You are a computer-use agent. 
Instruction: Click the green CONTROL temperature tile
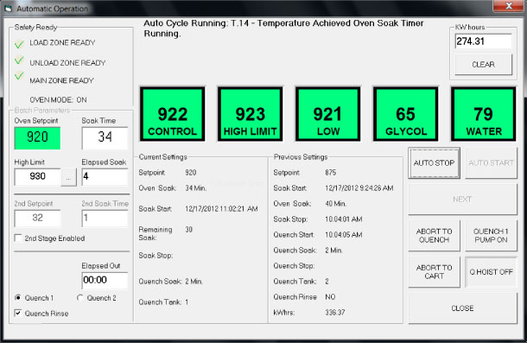click(172, 114)
